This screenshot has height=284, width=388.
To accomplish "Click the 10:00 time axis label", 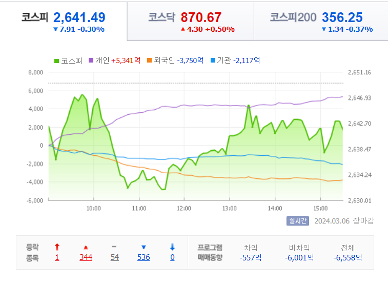I will 93,209.
